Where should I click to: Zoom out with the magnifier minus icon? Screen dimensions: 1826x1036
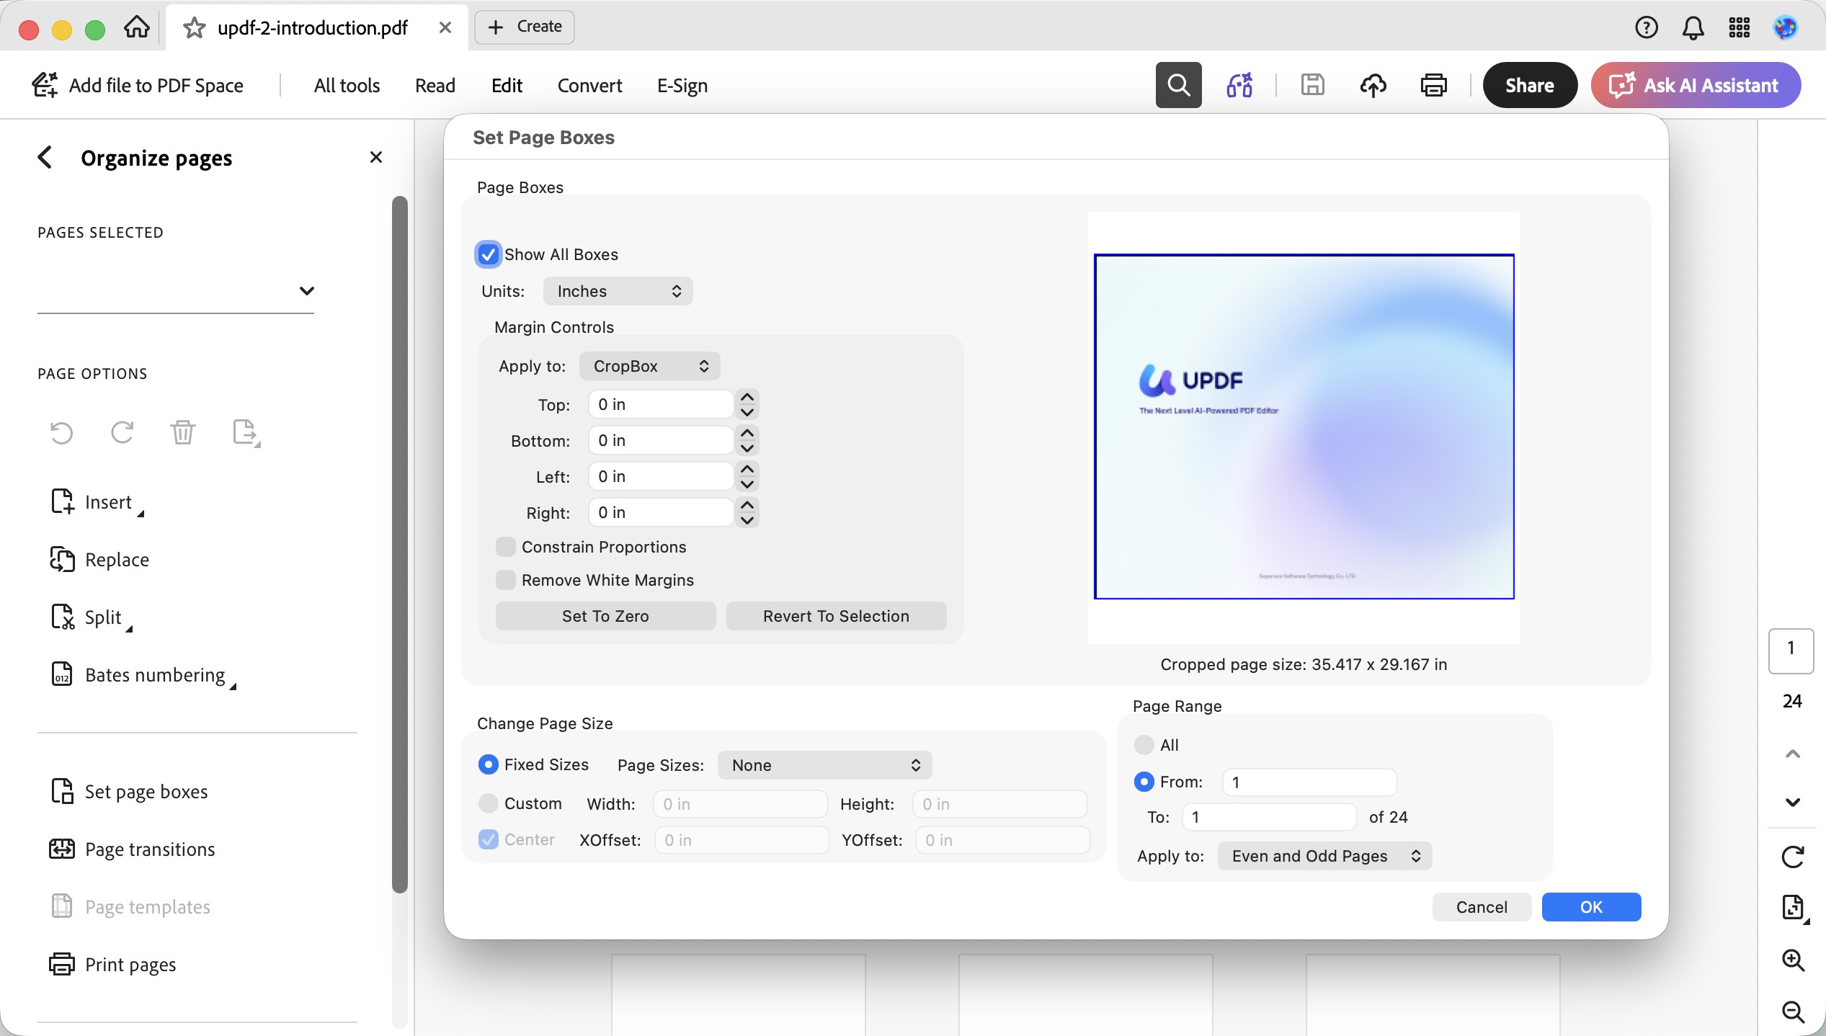pyautogui.click(x=1793, y=1012)
